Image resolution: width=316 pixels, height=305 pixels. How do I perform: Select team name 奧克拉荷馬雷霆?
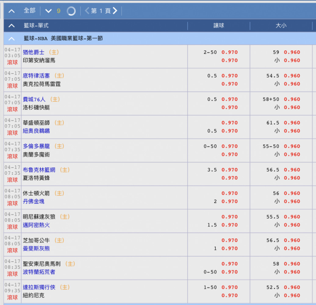[x=42, y=84]
